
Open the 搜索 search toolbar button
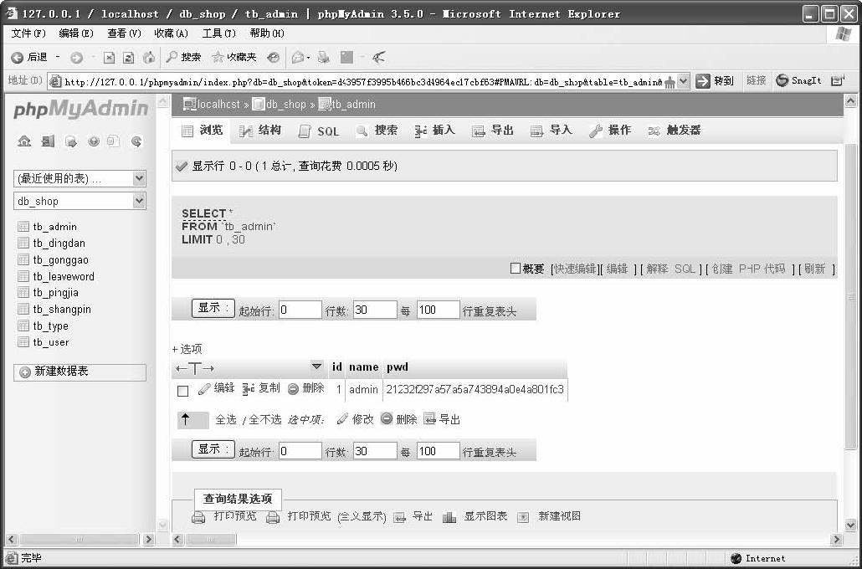[x=183, y=57]
